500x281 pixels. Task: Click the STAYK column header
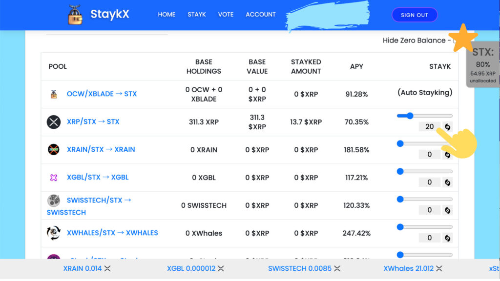pyautogui.click(x=440, y=66)
